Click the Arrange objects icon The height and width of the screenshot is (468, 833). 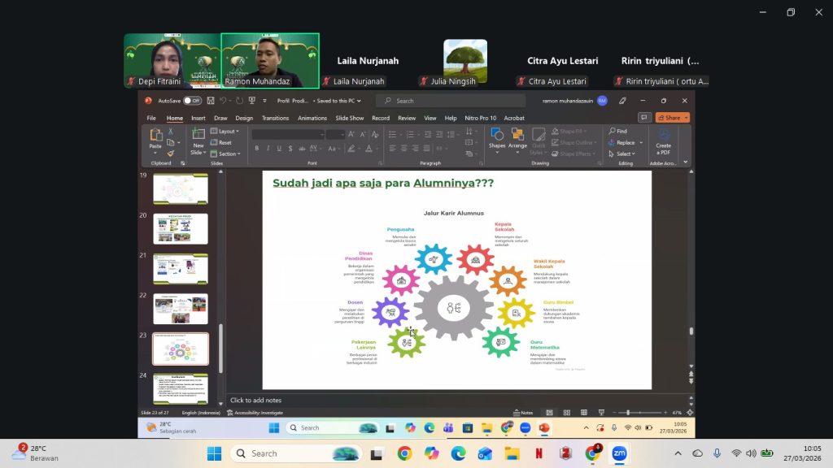[x=517, y=139]
